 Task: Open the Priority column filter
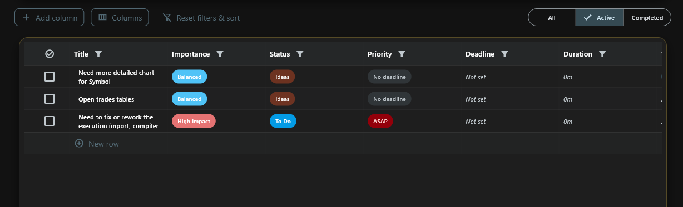pos(402,54)
